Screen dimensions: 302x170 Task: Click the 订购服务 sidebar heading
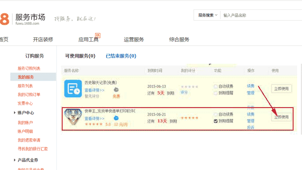(35, 56)
